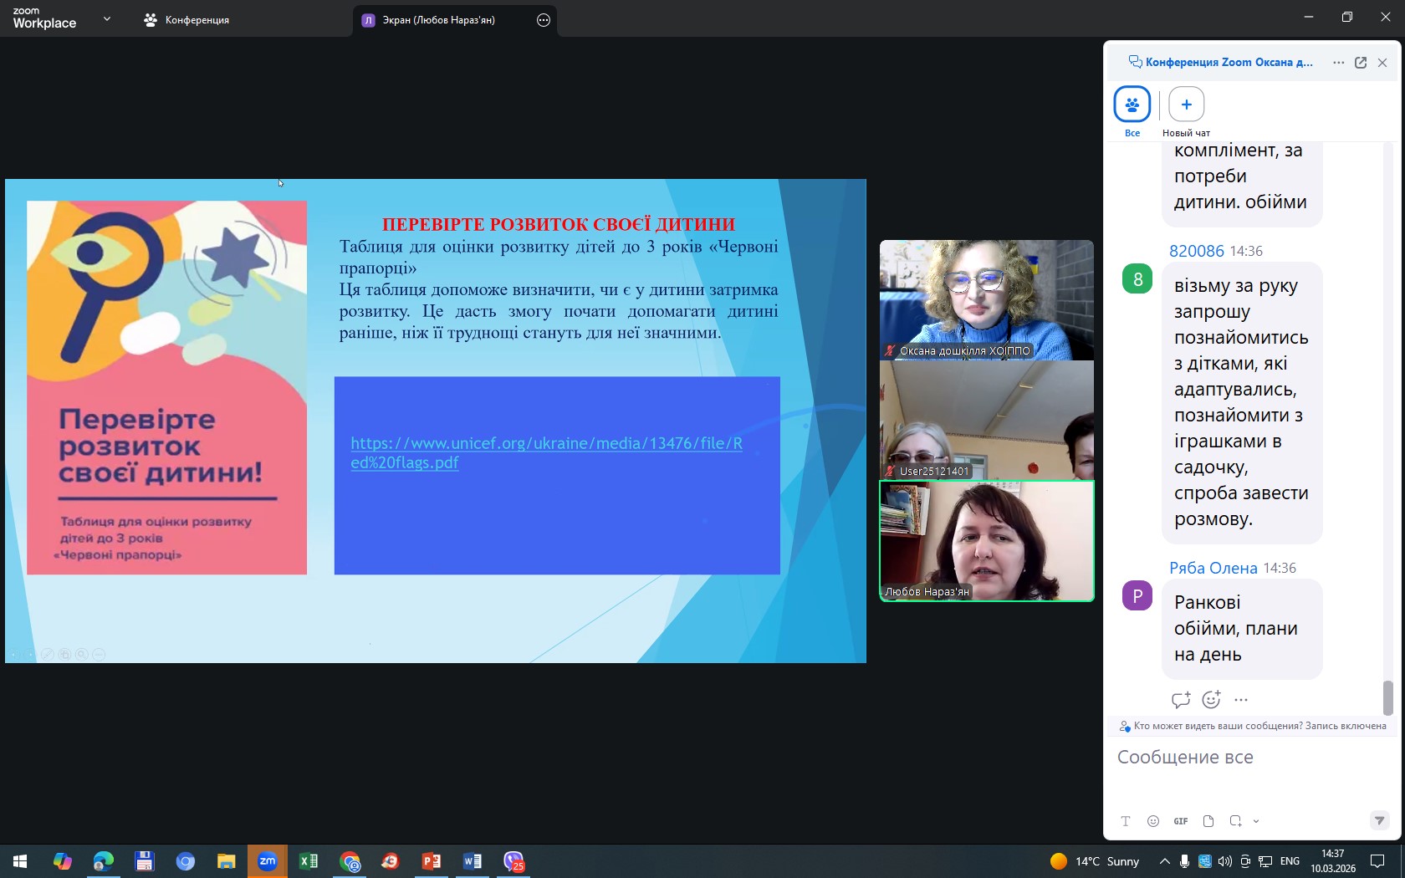Start a new chat with plus button
This screenshot has width=1405, height=878.
pyautogui.click(x=1186, y=105)
